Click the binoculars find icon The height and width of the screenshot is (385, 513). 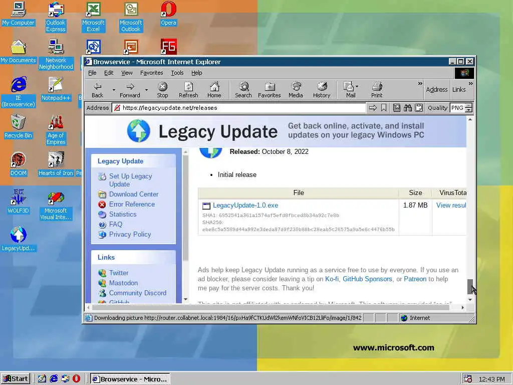click(408, 108)
